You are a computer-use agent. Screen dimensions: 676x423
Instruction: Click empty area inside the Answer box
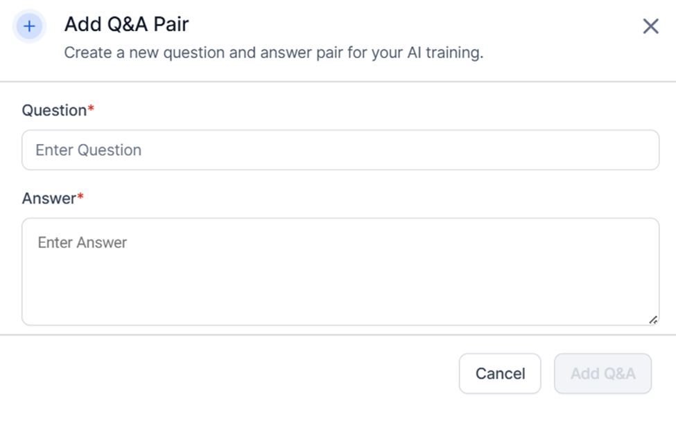click(340, 284)
